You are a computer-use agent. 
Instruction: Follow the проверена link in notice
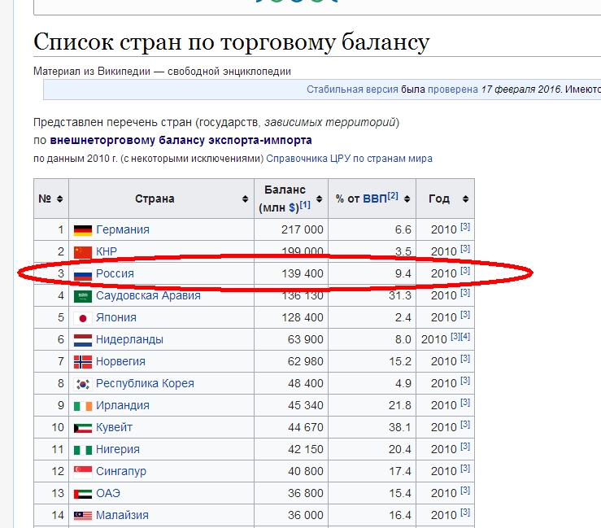point(453,89)
